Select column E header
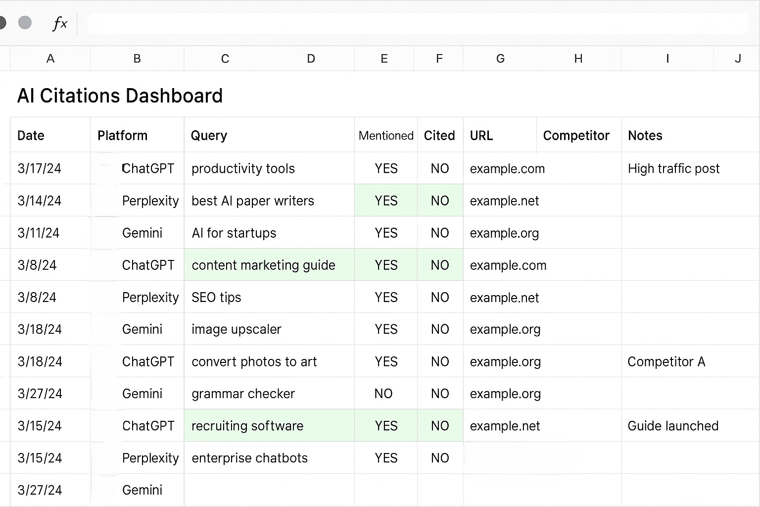The height and width of the screenshot is (507, 760). (384, 58)
